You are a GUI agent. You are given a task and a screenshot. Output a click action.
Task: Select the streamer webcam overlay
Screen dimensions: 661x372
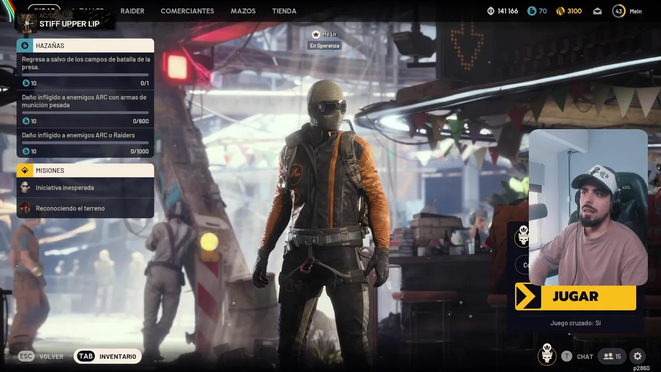click(x=588, y=207)
